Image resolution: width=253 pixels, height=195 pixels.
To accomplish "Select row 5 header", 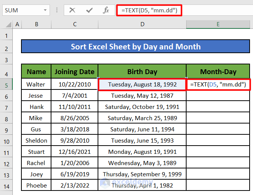I will point(6,85).
